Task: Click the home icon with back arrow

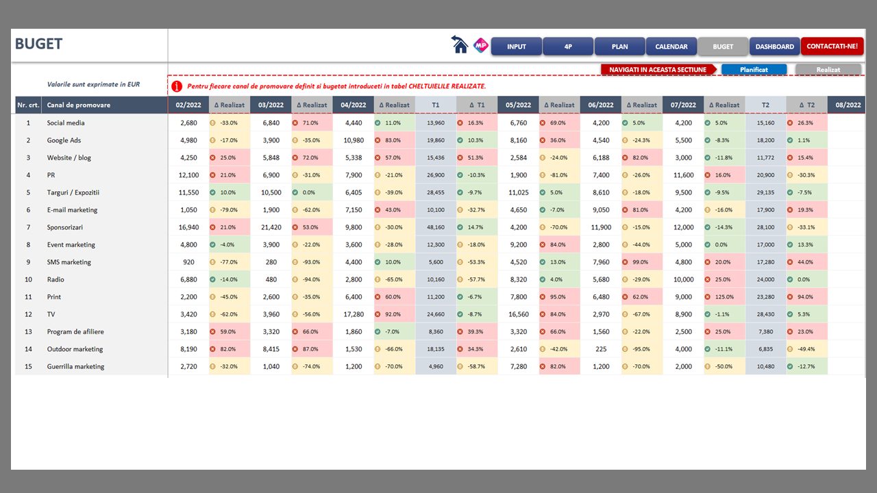Action: pyautogui.click(x=460, y=45)
